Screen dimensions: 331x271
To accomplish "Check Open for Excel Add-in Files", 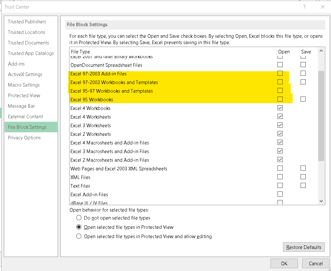I will point(280,194).
